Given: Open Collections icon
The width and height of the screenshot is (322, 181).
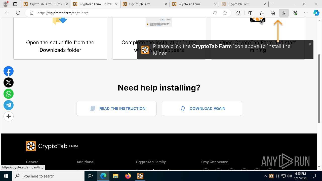Looking at the screenshot, I should pyautogui.click(x=273, y=13).
